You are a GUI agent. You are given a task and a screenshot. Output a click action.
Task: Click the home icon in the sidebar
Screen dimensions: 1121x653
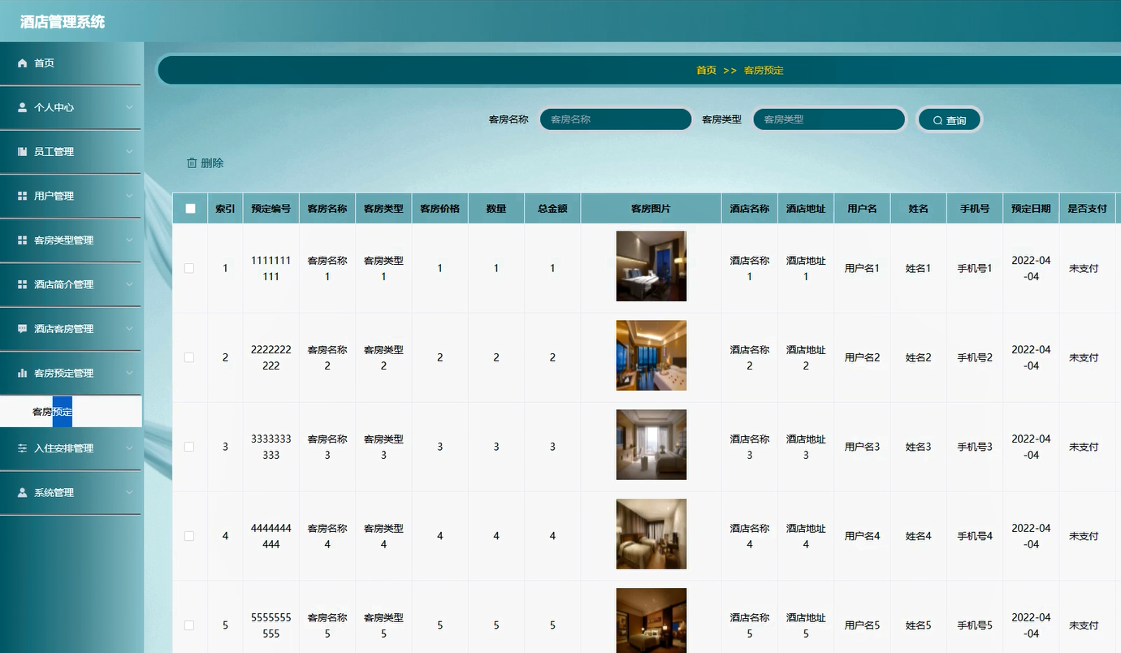pos(22,63)
